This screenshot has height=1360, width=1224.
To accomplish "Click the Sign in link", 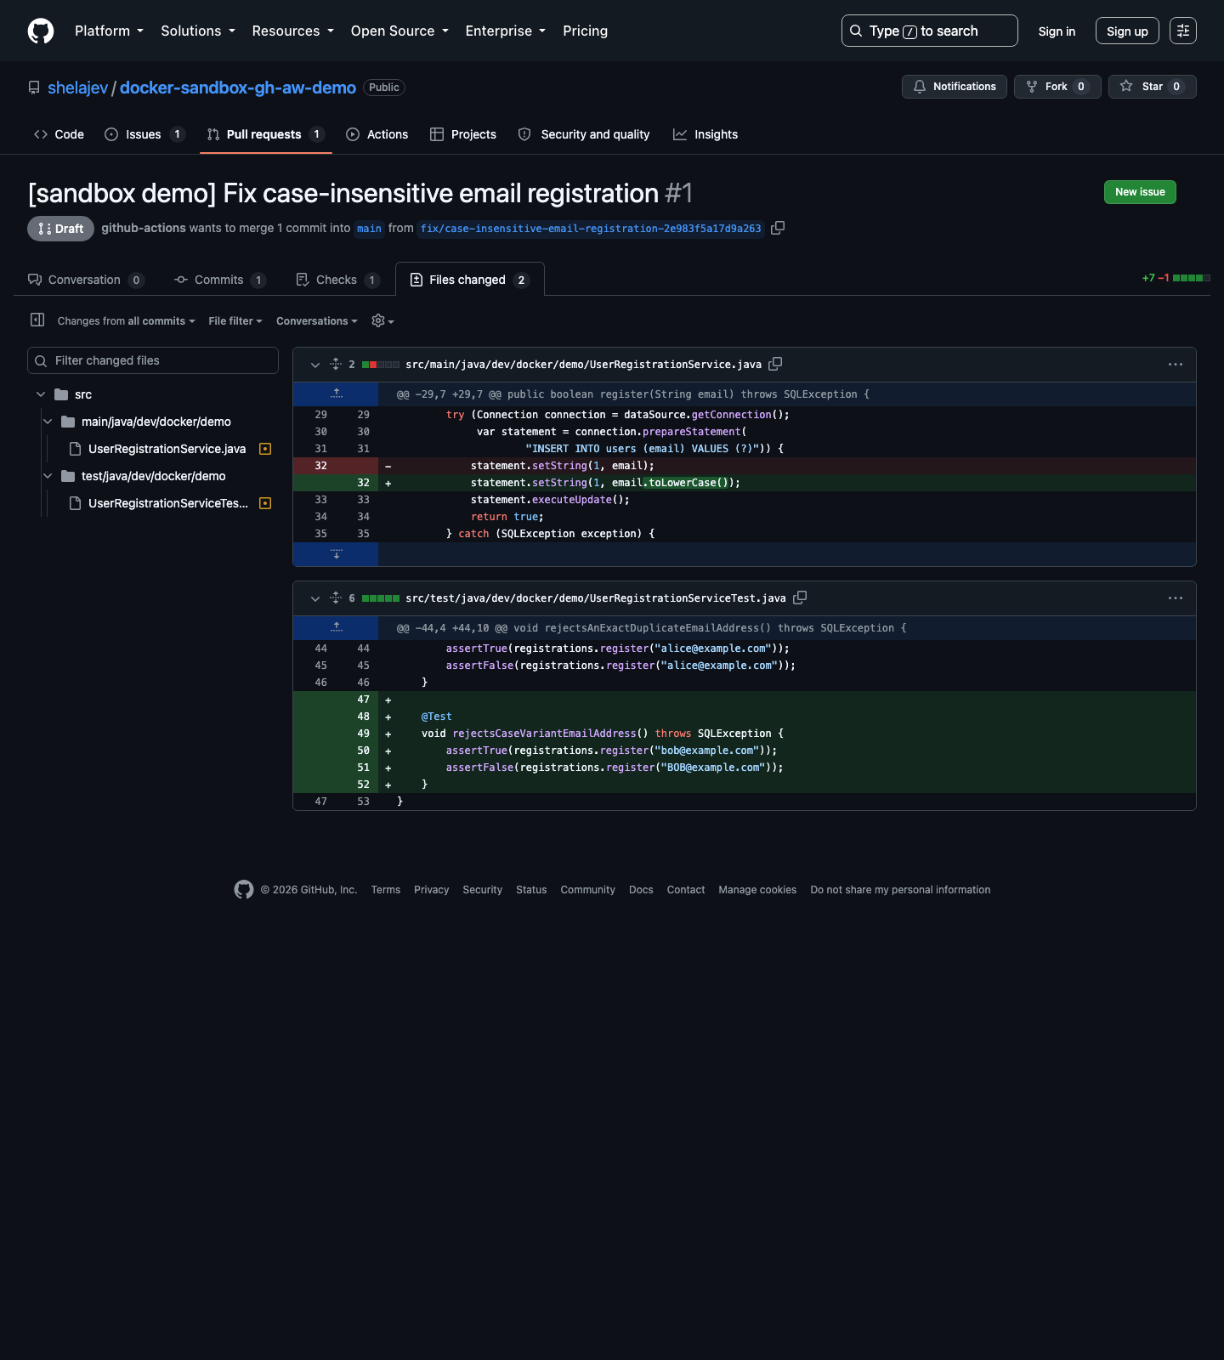I will tap(1057, 31).
